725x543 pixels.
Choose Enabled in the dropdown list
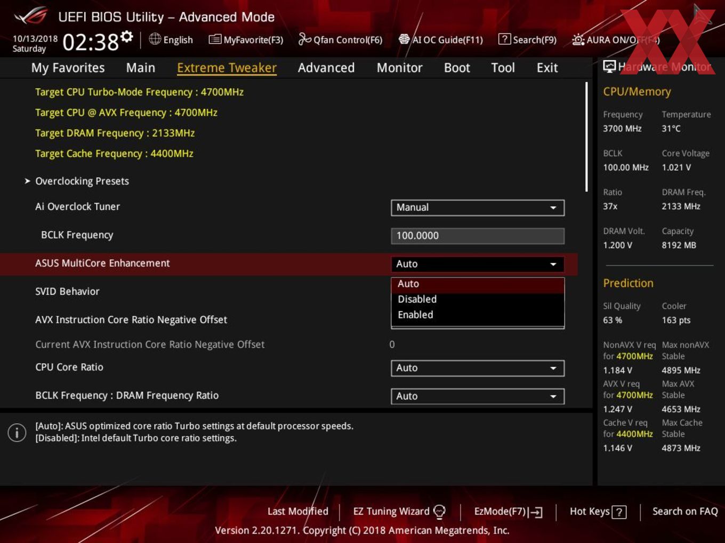click(x=478, y=315)
